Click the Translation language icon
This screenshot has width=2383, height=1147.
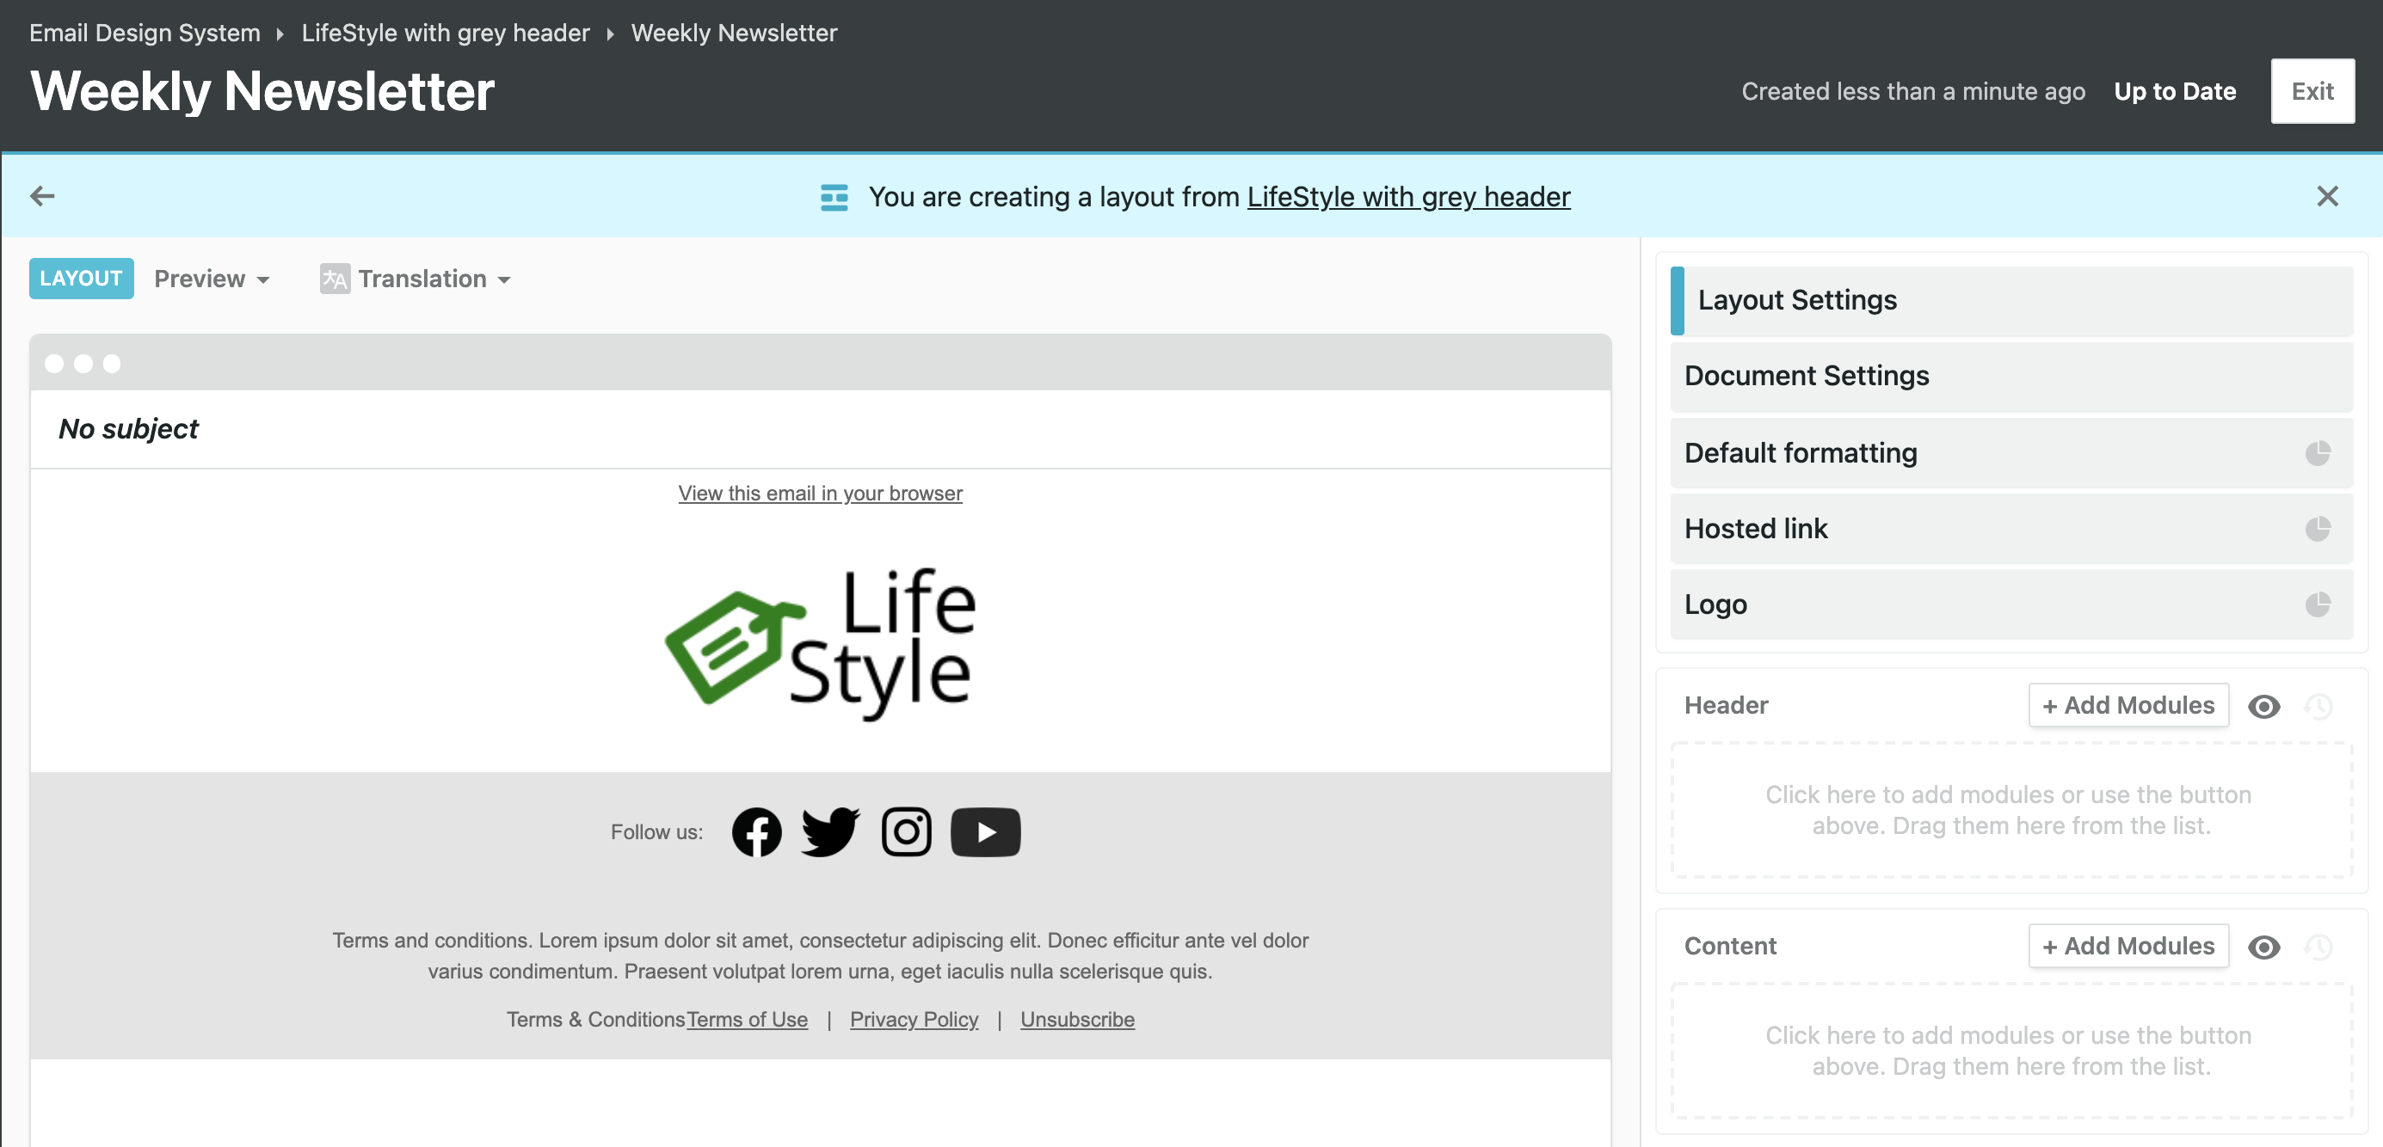click(x=334, y=279)
